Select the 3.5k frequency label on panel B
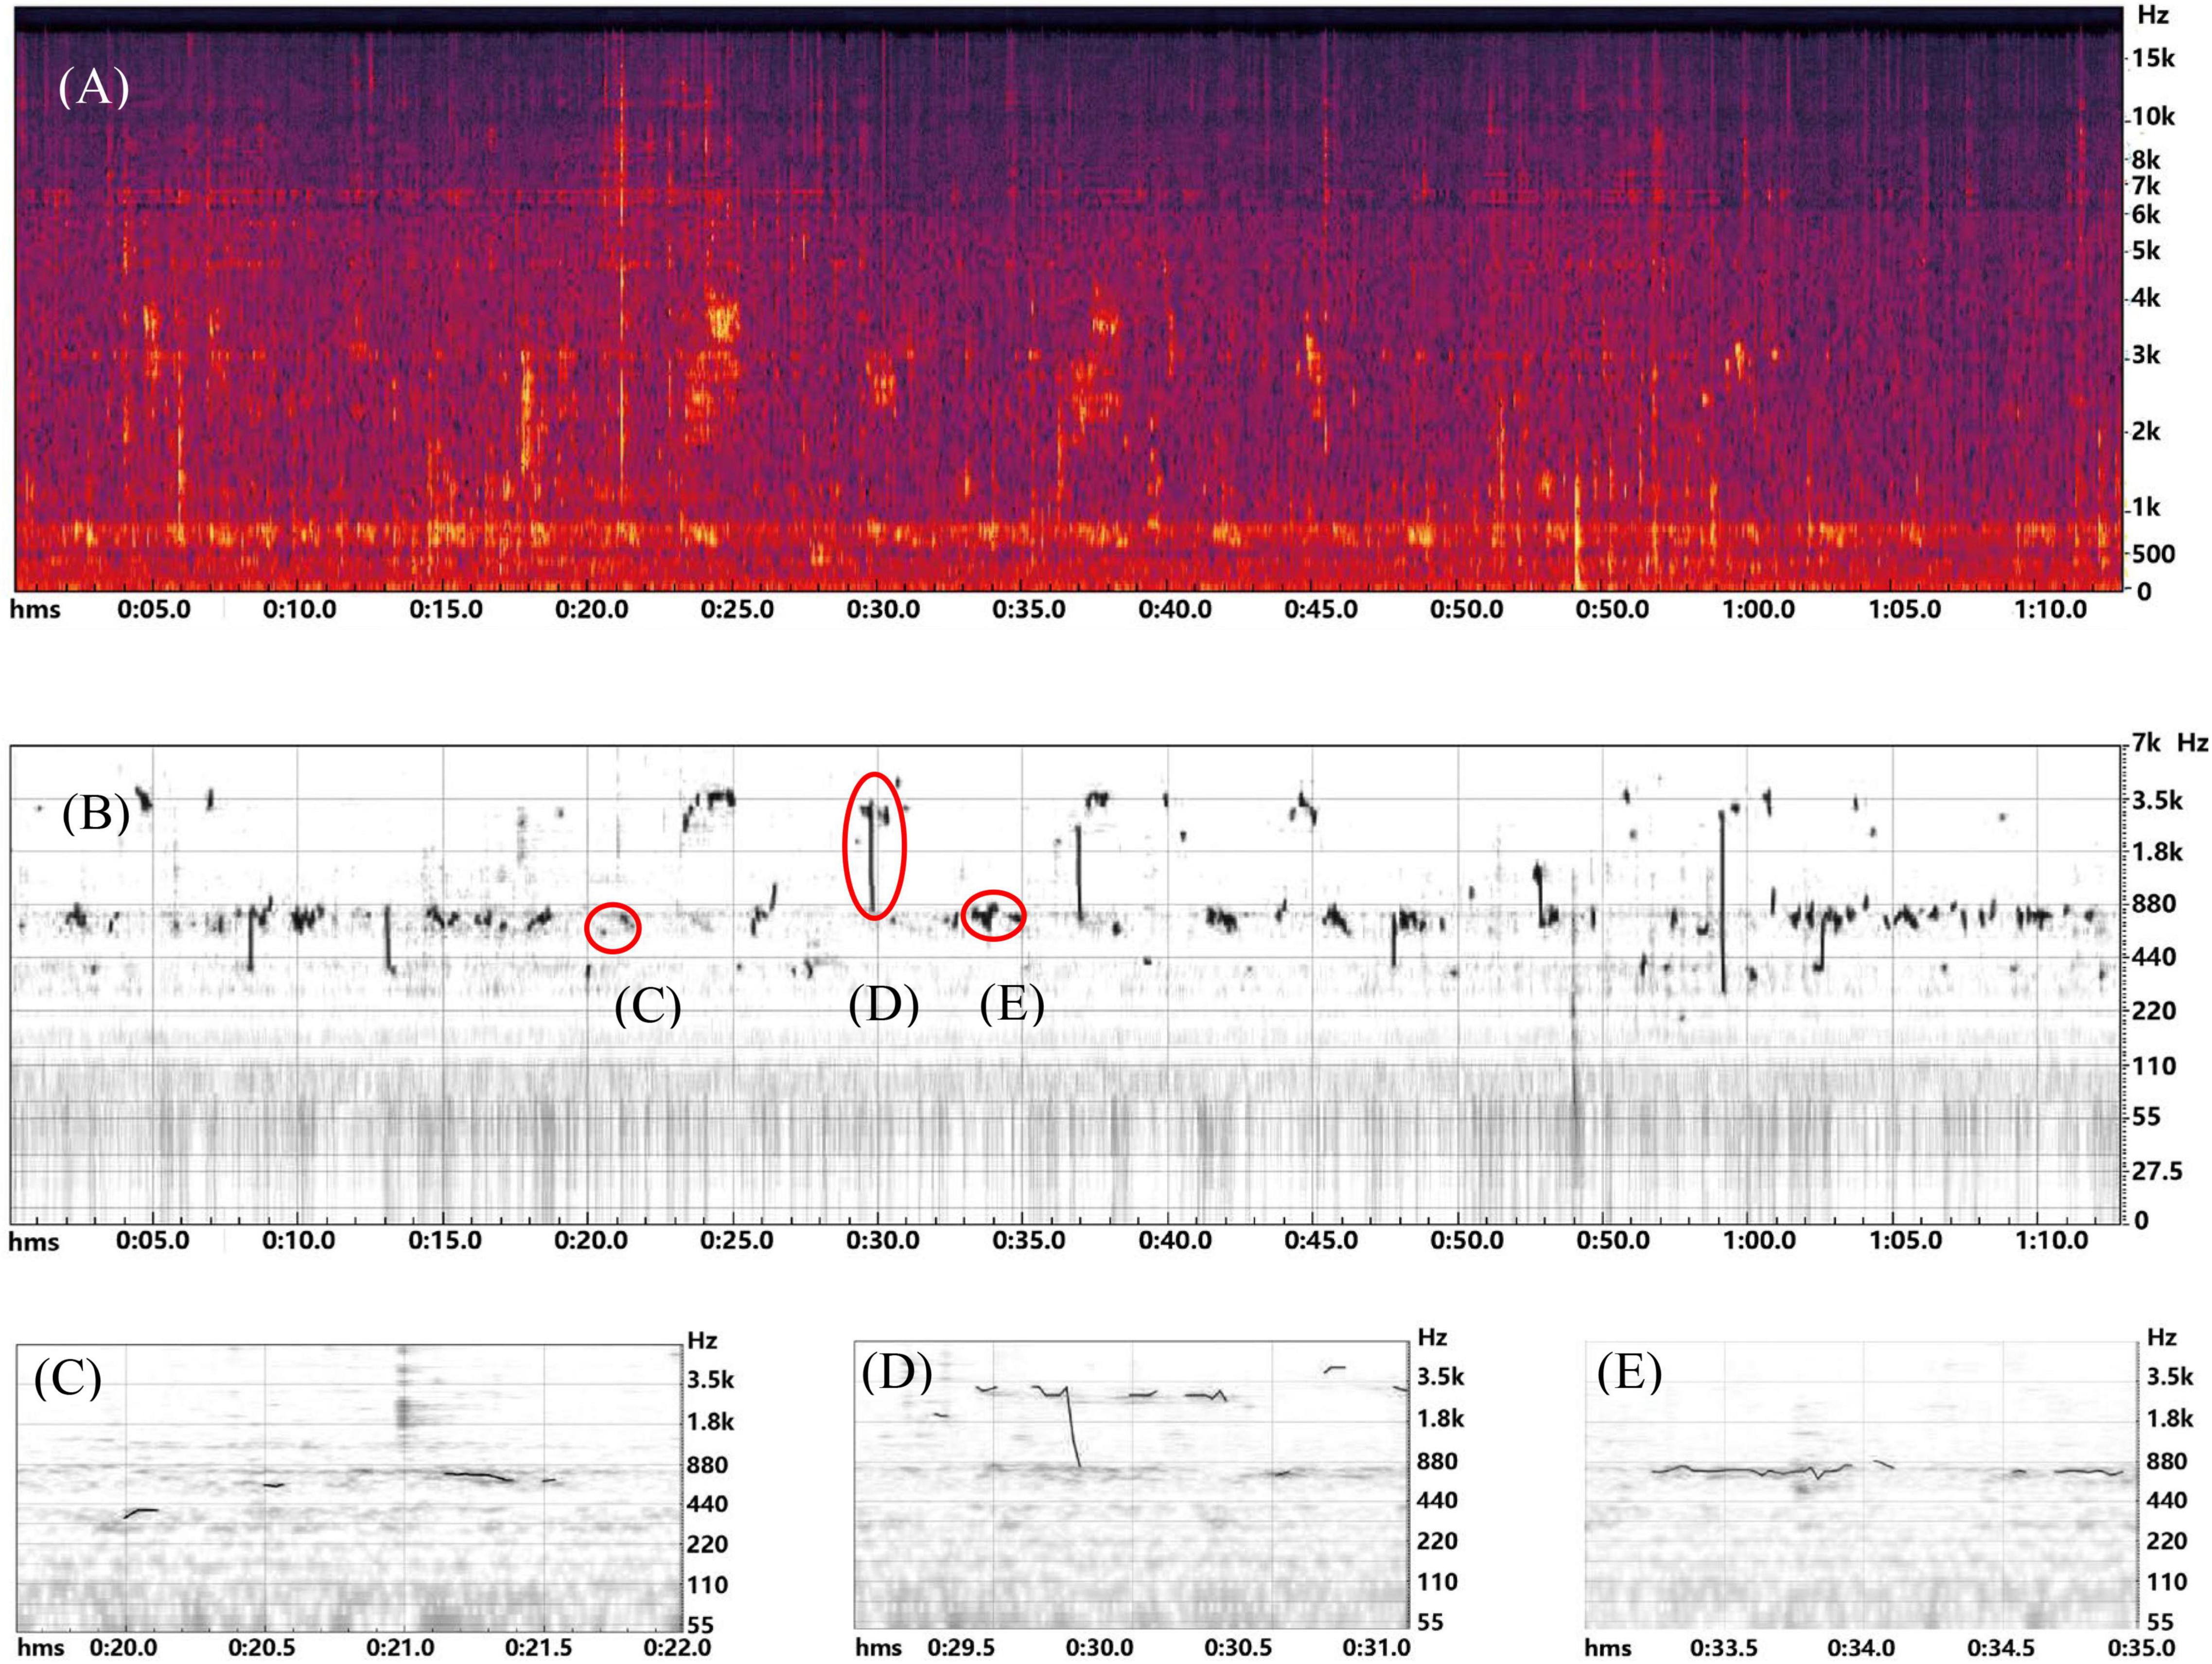The image size is (2212, 1664). coord(2157,800)
